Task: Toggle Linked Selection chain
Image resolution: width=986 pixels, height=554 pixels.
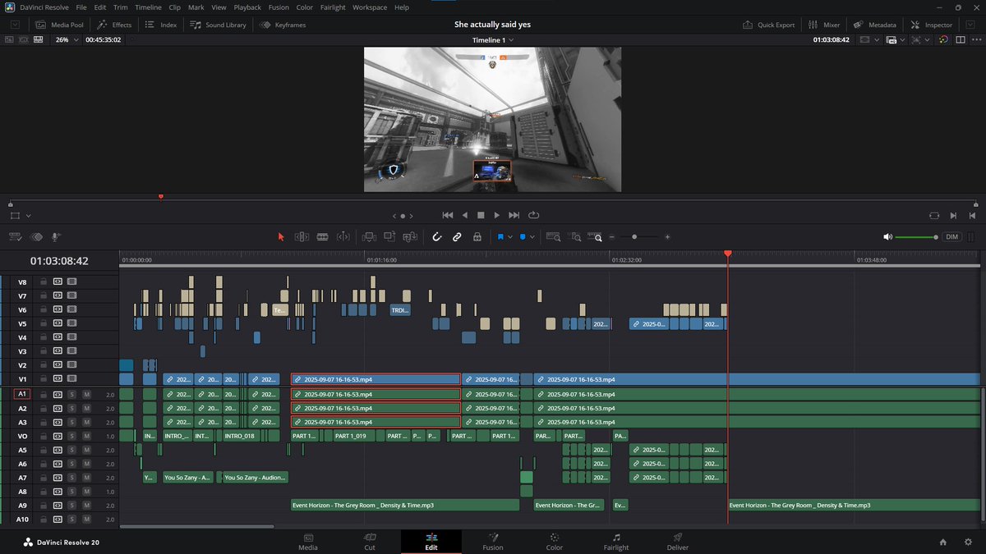Action: pyautogui.click(x=458, y=236)
